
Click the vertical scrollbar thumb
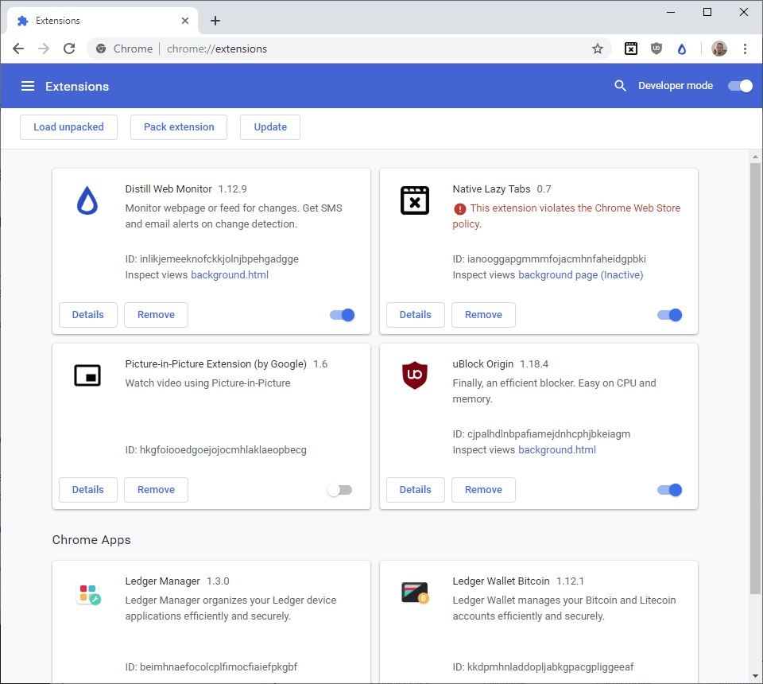[755, 379]
